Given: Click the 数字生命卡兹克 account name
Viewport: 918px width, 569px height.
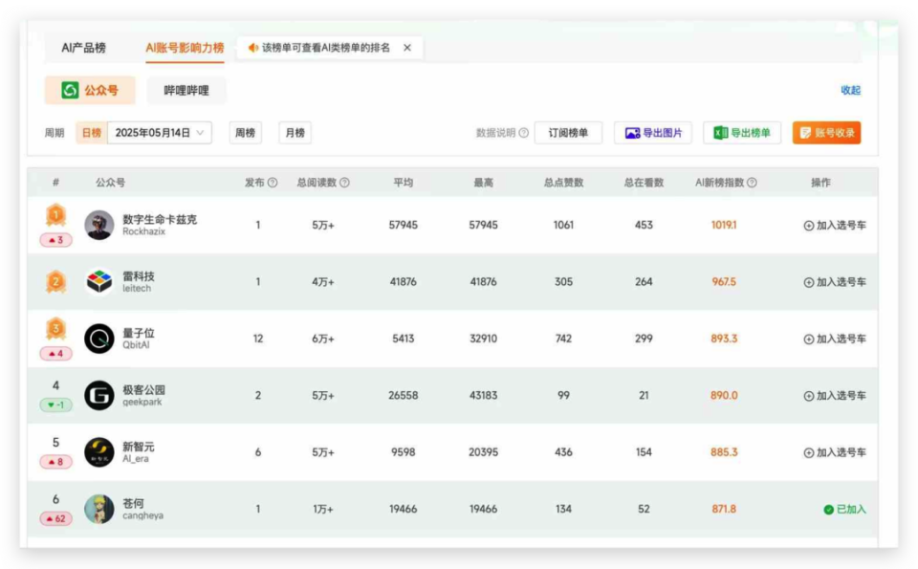Looking at the screenshot, I should (x=160, y=220).
